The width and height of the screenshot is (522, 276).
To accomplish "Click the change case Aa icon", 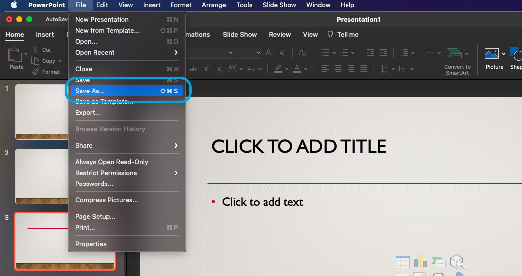I will (251, 69).
